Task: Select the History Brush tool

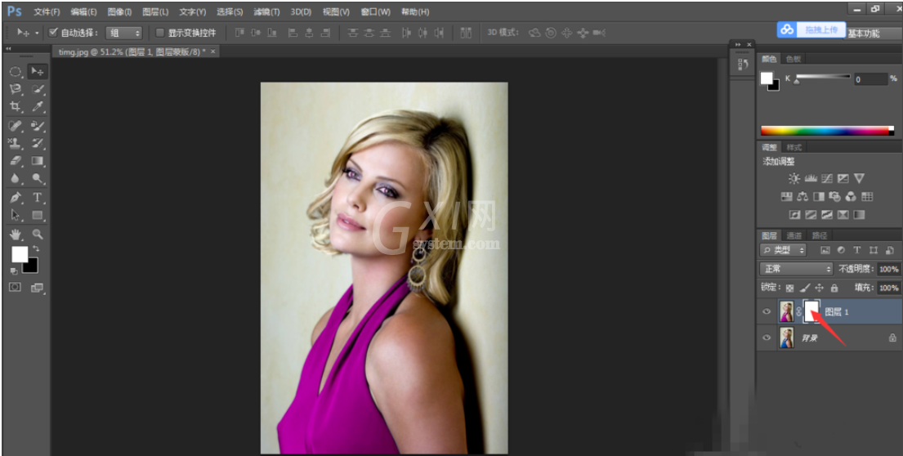Action: 38,143
